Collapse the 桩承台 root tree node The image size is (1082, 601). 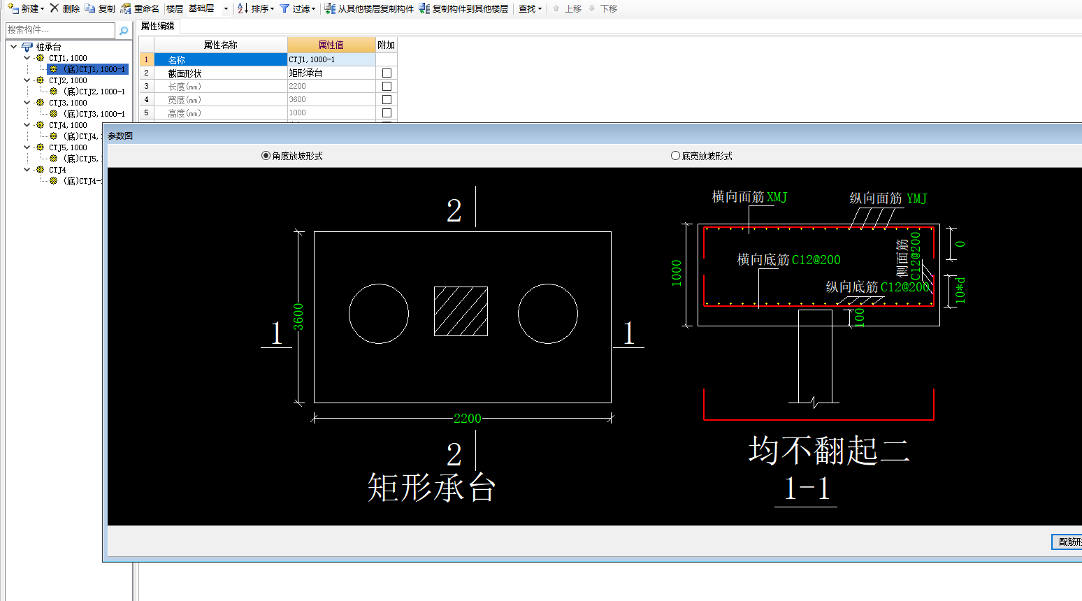click(13, 47)
